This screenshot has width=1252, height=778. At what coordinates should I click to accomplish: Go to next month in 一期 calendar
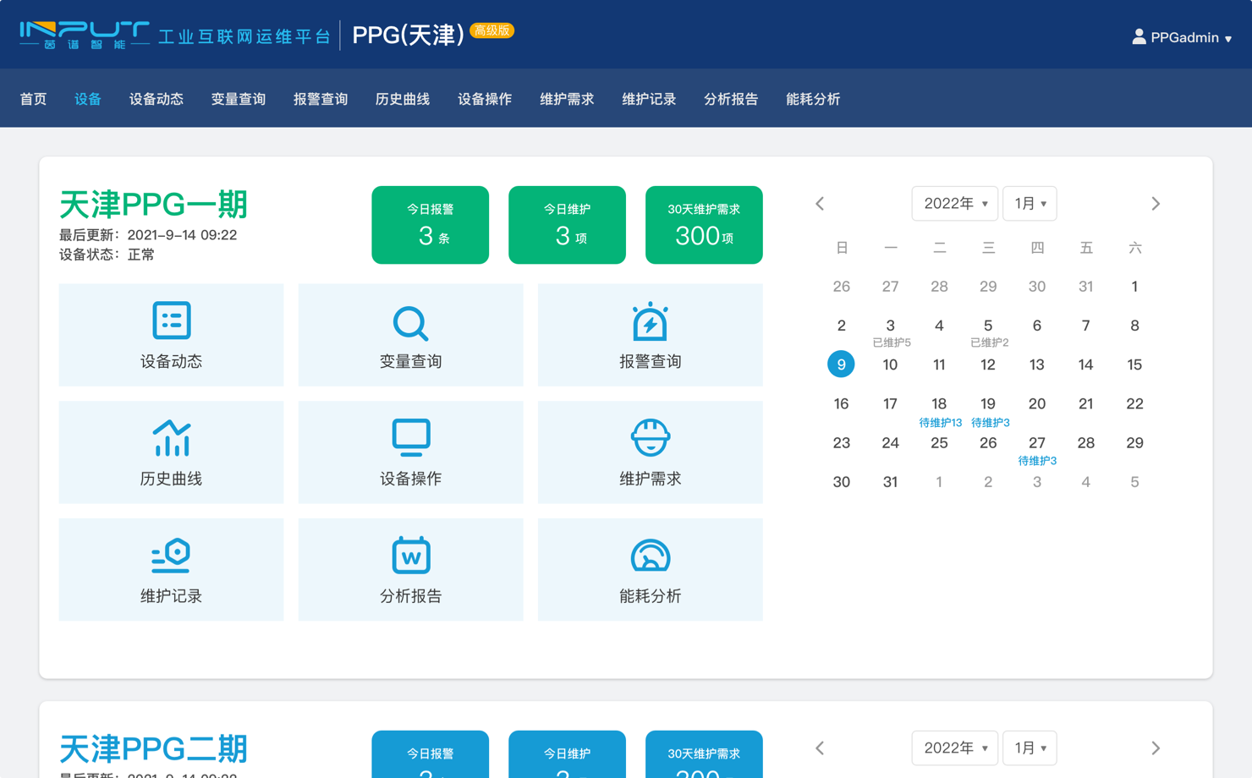pos(1156,204)
